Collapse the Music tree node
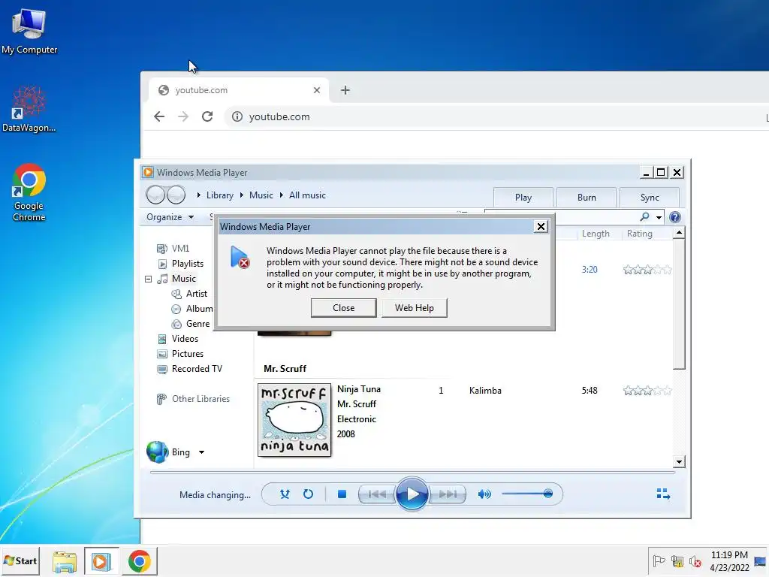Screen dimensions: 769x577 [148, 279]
